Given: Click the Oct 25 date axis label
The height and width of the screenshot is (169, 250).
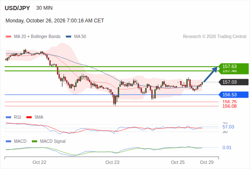Looking at the screenshot, I should [x=178, y=162].
